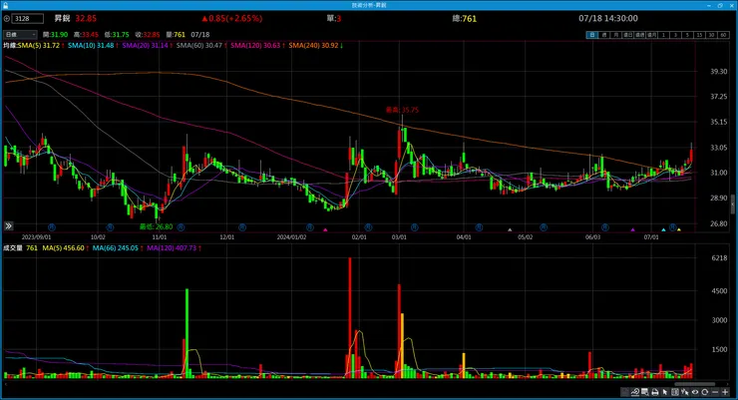Click the lock icon in the title bar
The width and height of the screenshot is (738, 400).
click(5, 5)
